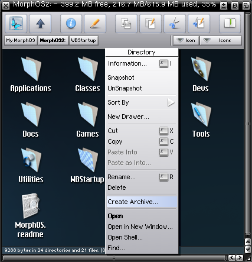The width and height of the screenshot is (252, 262).
Task: Choose Find... from context menu
Action: click(x=142, y=248)
